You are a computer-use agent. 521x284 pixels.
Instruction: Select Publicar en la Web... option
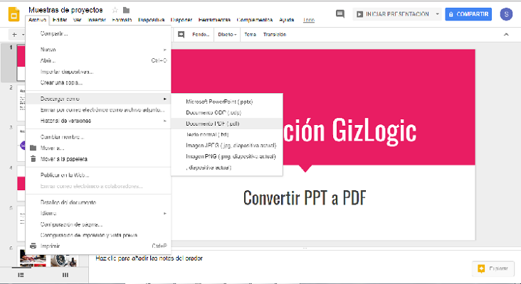[x=98, y=175]
